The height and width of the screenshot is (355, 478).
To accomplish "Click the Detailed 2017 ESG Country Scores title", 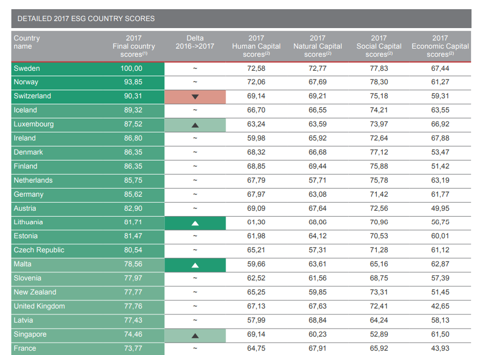I will 86,18.
